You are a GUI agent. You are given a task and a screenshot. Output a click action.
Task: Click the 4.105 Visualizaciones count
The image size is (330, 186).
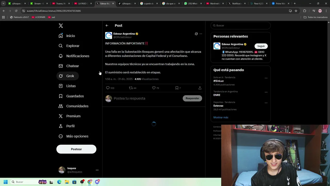[146, 79]
